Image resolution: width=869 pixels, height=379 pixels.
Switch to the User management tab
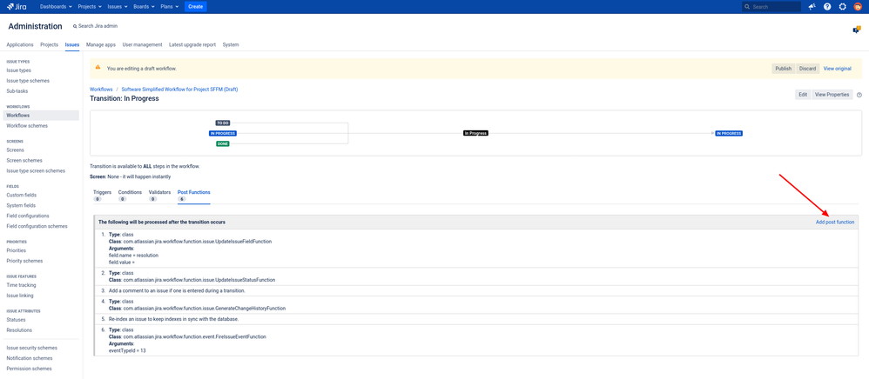click(x=143, y=45)
